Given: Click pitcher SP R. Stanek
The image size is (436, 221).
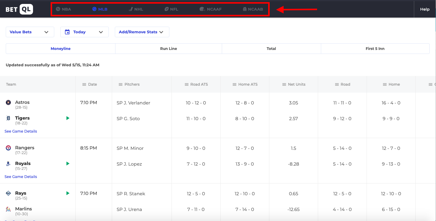Looking at the screenshot, I should click(131, 194).
